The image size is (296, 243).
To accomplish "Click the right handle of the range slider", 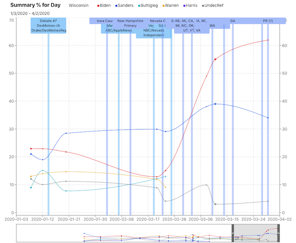I will point(278,234).
